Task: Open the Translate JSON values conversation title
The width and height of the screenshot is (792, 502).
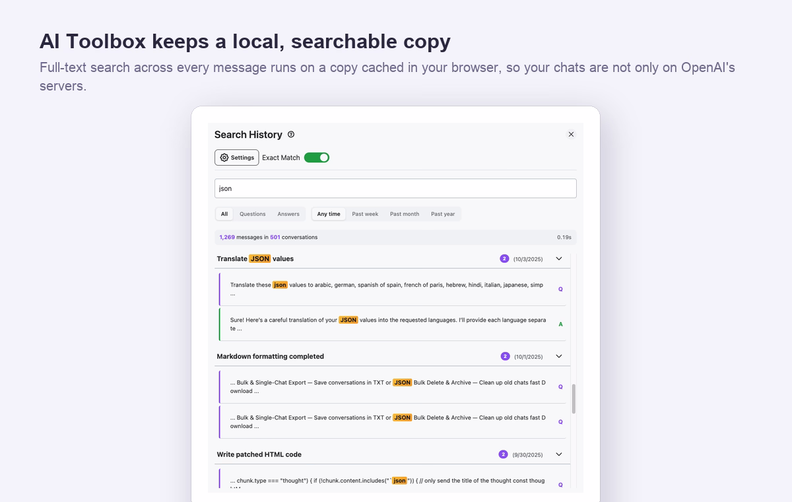Action: (255, 259)
